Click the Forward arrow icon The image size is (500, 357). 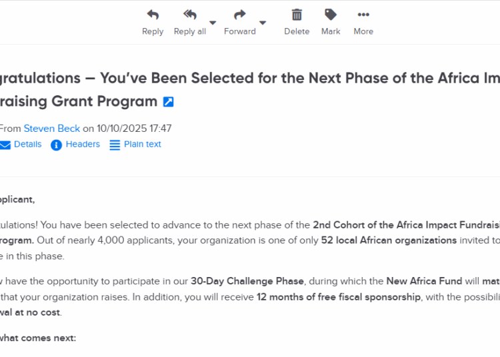[240, 15]
